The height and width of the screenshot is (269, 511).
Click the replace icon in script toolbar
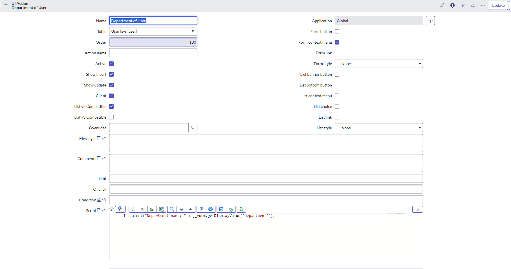click(x=152, y=209)
